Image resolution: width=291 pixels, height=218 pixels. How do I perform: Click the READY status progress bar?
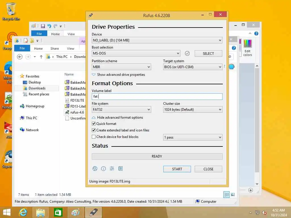click(157, 156)
